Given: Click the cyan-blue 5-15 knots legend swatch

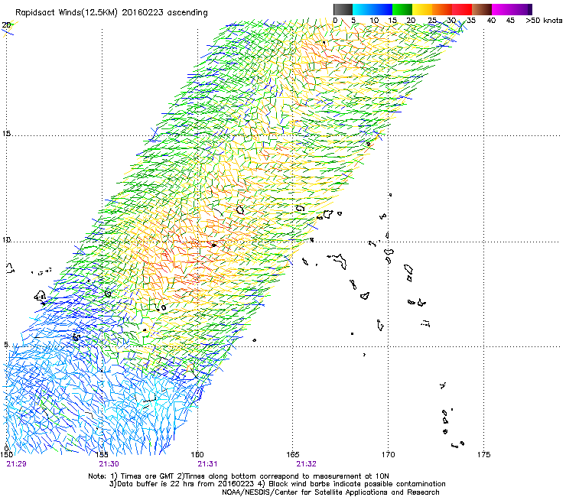Looking at the screenshot, I should 372,9.
